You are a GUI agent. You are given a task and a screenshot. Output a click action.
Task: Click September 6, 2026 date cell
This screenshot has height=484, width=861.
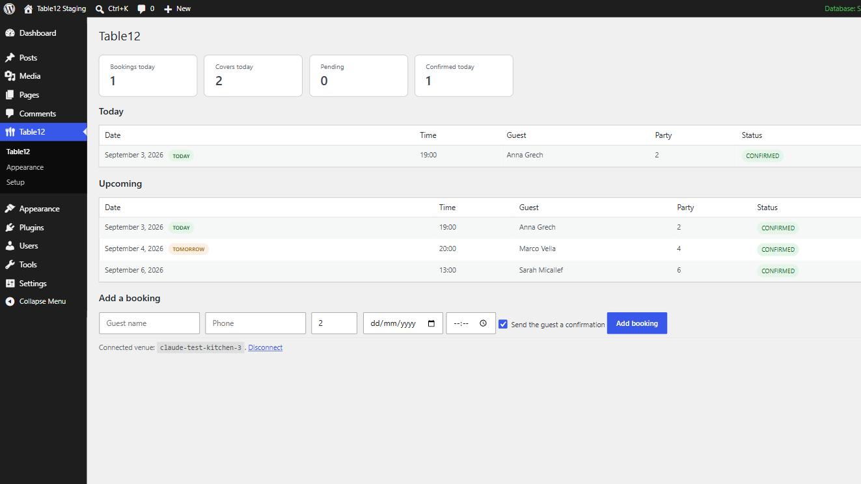click(x=134, y=270)
